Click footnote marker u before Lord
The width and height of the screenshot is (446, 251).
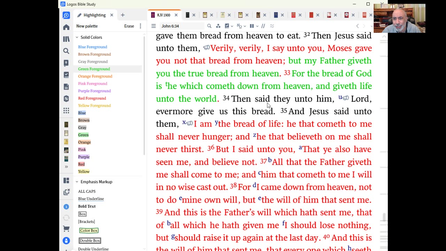point(340,97)
